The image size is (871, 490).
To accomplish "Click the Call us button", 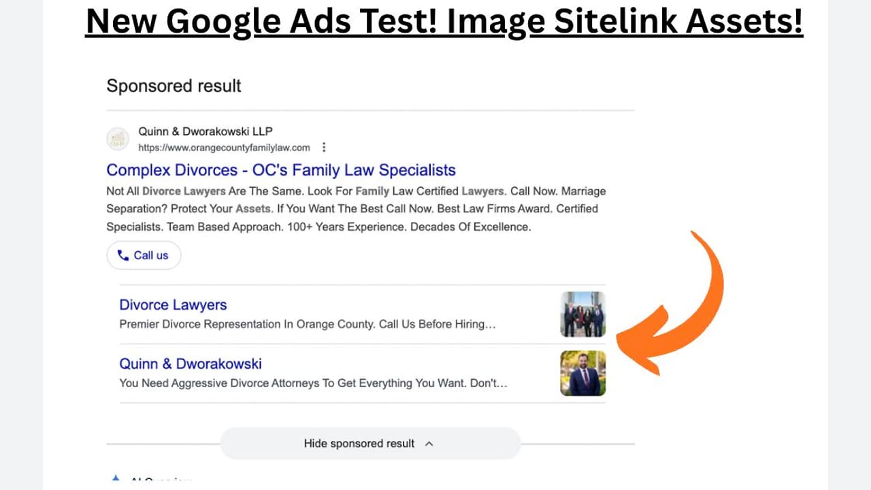I will (x=144, y=255).
